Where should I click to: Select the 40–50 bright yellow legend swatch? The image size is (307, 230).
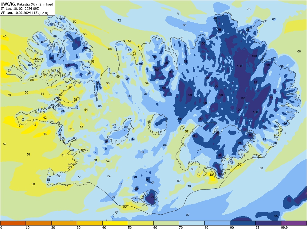(115, 223)
